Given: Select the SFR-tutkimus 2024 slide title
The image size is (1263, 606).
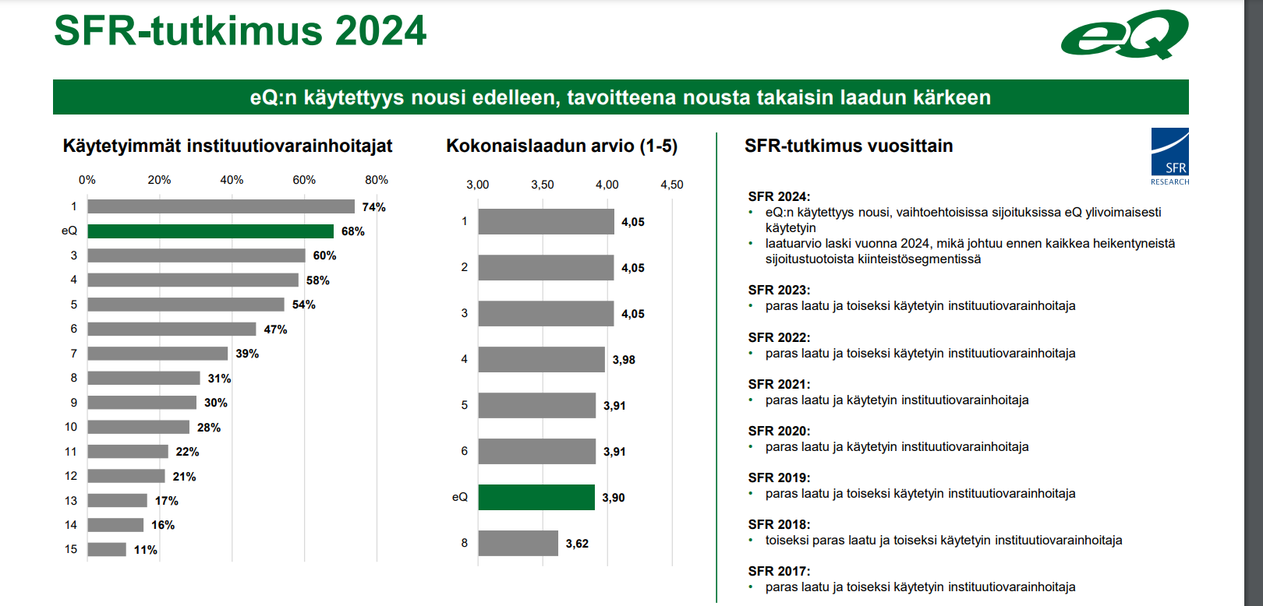Looking at the screenshot, I should point(240,31).
